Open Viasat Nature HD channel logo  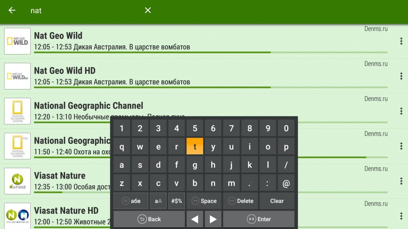pos(18,215)
